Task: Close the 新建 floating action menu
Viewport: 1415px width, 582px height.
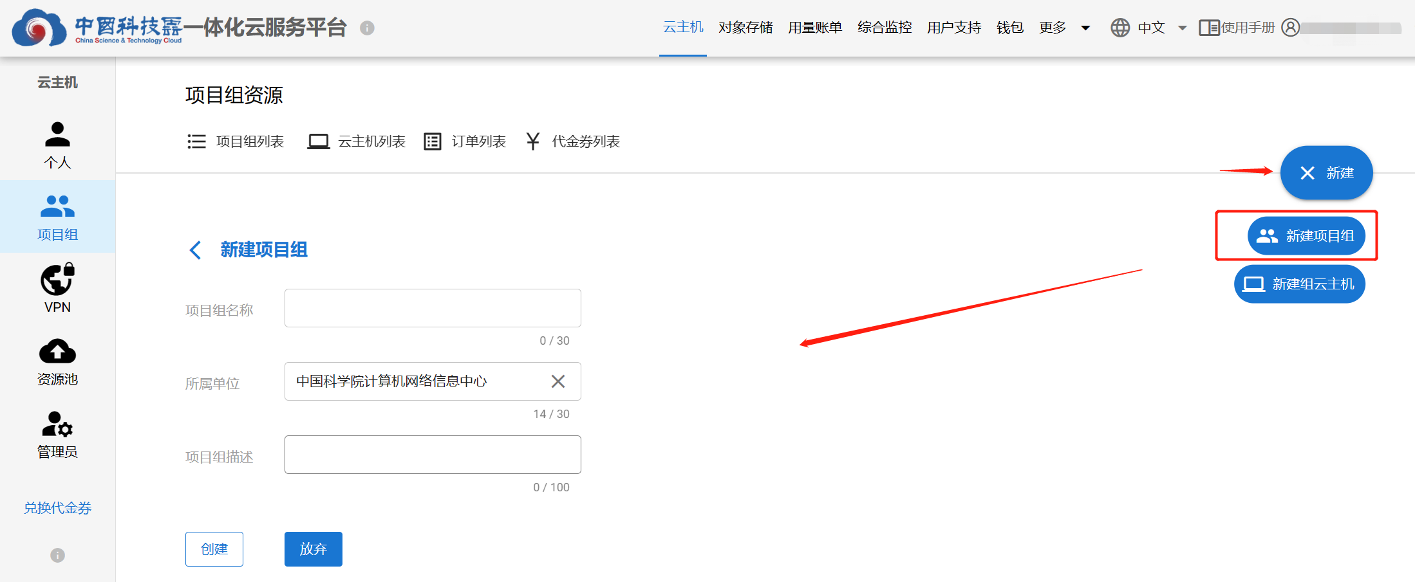Action: pyautogui.click(x=1326, y=173)
